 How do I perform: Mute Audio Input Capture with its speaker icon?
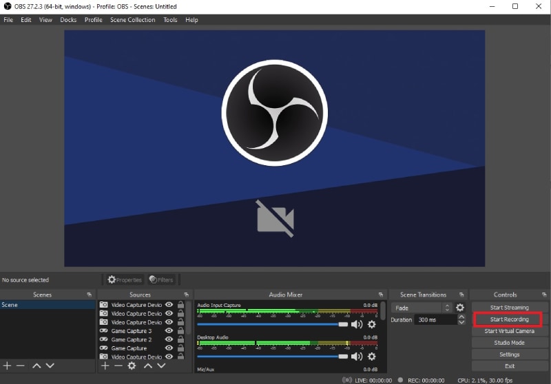click(357, 324)
